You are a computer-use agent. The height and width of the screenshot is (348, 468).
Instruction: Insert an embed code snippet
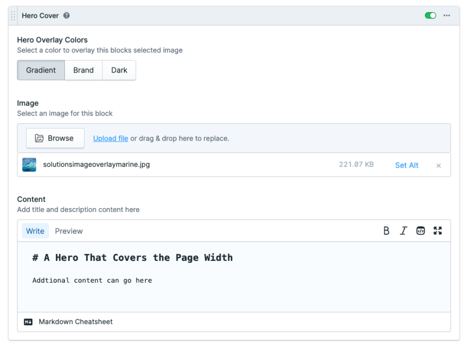(x=420, y=231)
